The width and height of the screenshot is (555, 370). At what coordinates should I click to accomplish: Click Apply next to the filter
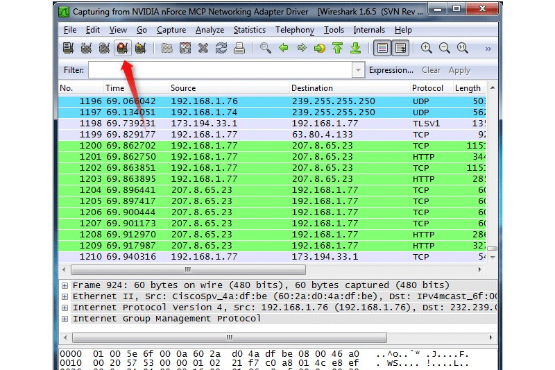click(x=459, y=70)
